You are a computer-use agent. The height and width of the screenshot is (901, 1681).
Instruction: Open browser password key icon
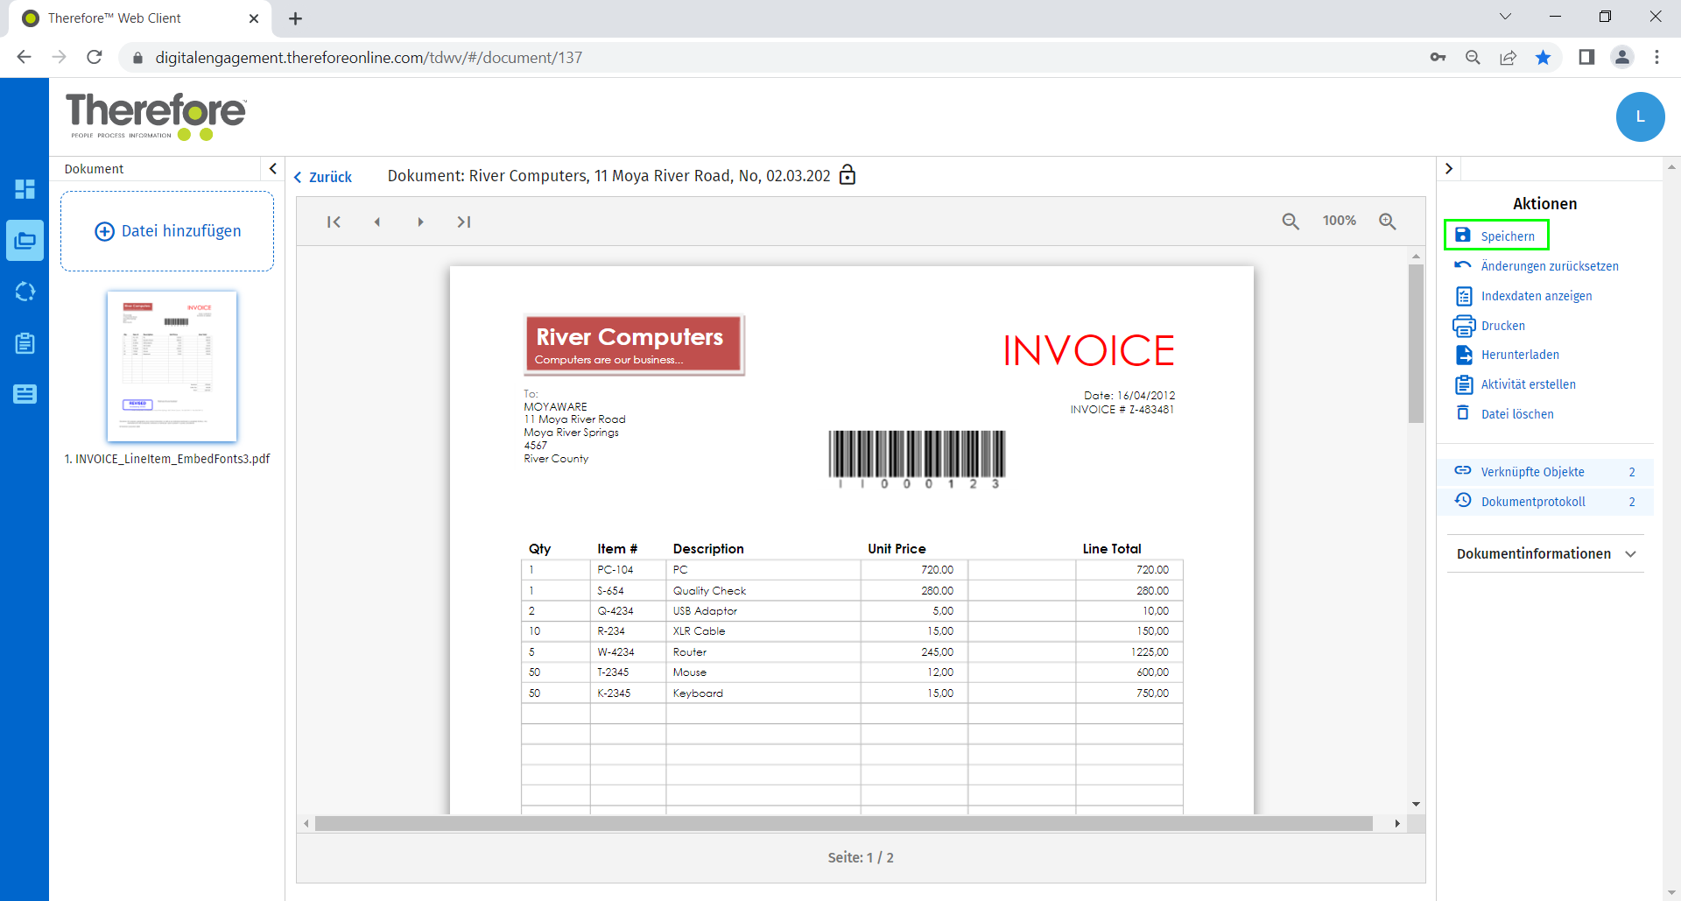pyautogui.click(x=1438, y=58)
